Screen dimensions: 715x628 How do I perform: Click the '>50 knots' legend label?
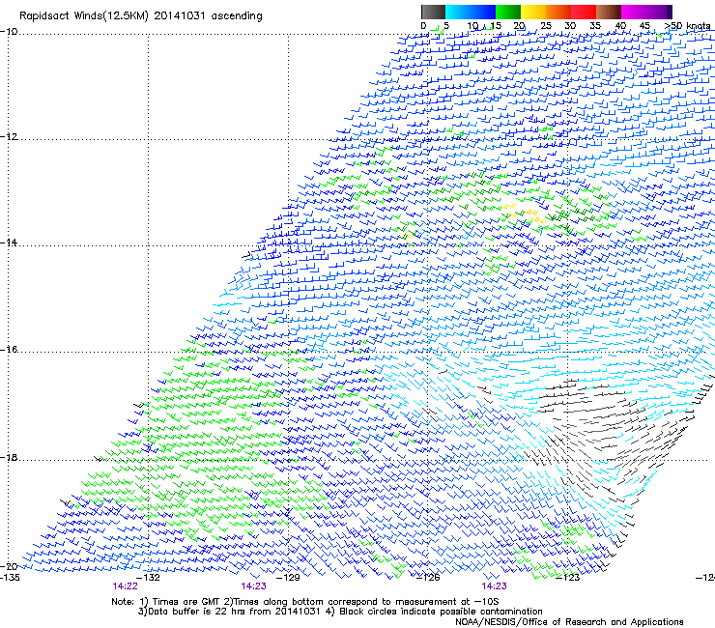(687, 26)
